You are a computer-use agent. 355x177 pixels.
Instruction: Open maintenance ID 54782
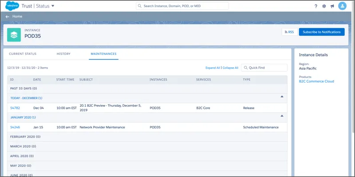click(x=15, y=108)
